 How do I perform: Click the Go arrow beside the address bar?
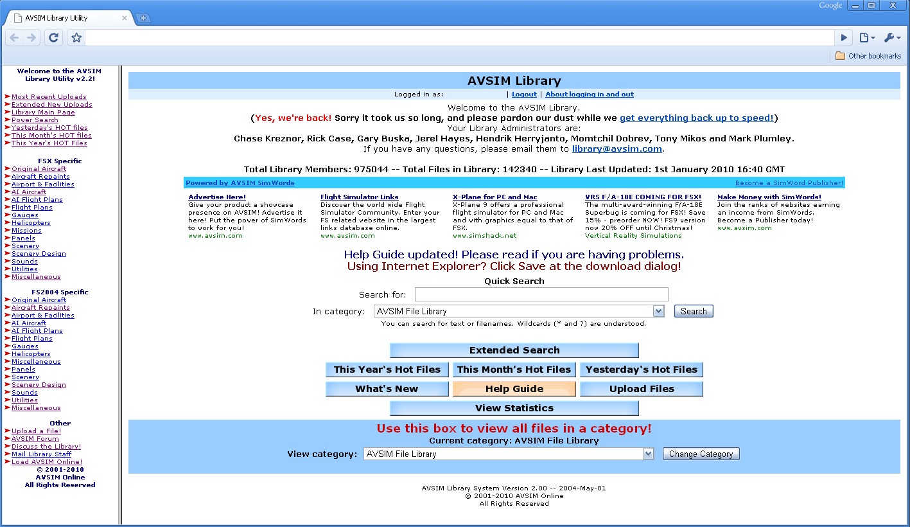tap(844, 38)
